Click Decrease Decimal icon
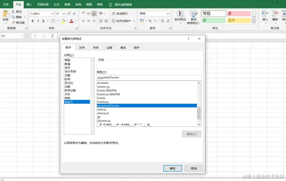This screenshot has height=181, width=286. coord(168,21)
